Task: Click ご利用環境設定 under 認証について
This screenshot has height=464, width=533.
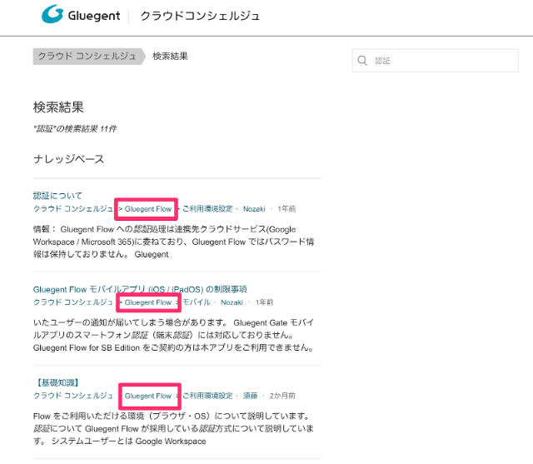Action: pos(207,209)
